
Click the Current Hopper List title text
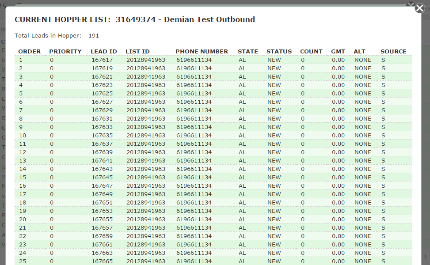(x=135, y=19)
